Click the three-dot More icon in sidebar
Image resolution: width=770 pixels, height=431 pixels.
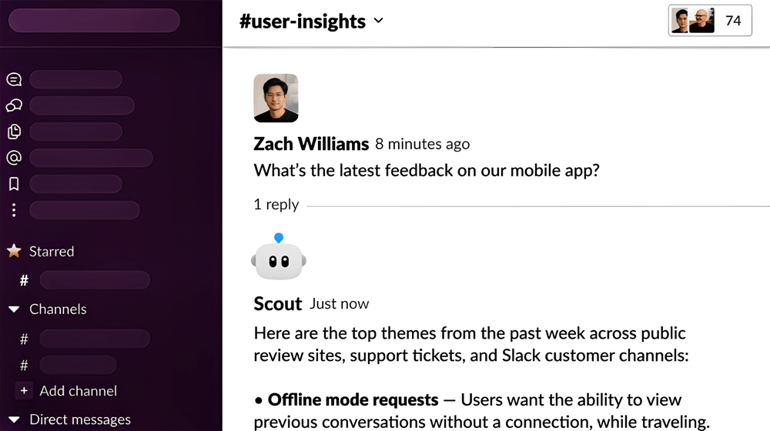pos(14,210)
